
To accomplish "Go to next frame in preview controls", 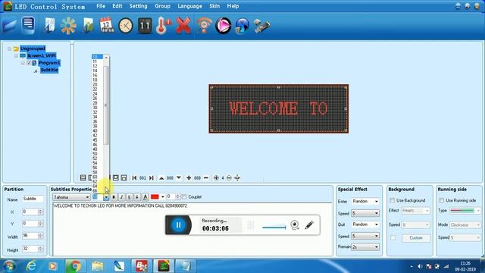I will click(152, 178).
